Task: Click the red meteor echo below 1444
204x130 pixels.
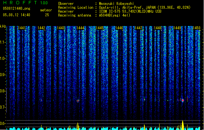Action: pyautogui.click(x=78, y=101)
